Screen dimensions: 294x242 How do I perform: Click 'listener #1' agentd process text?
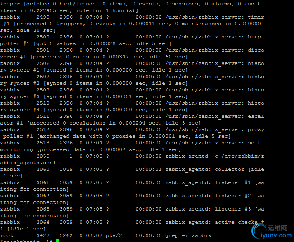233,182
